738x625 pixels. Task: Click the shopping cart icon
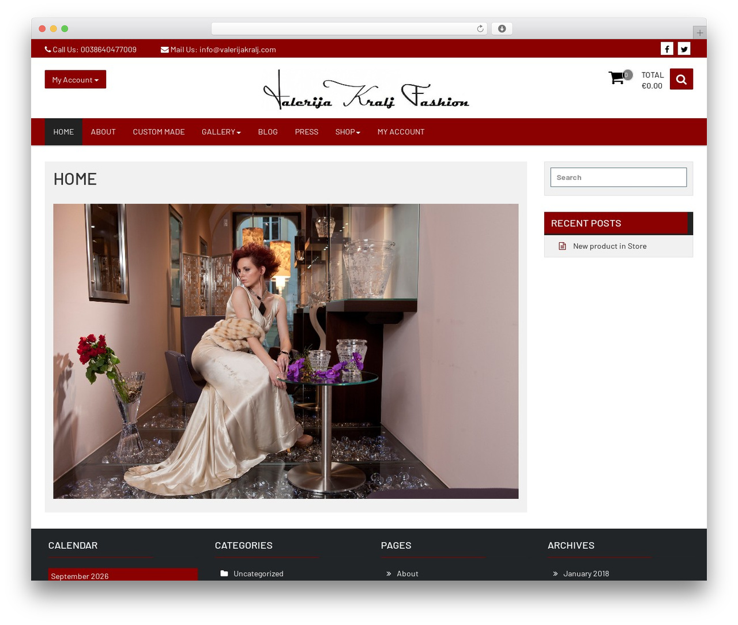click(x=616, y=78)
